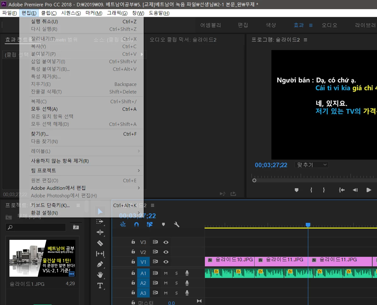Select the Selection arrow tool
The width and height of the screenshot is (377, 305).
pos(100,211)
